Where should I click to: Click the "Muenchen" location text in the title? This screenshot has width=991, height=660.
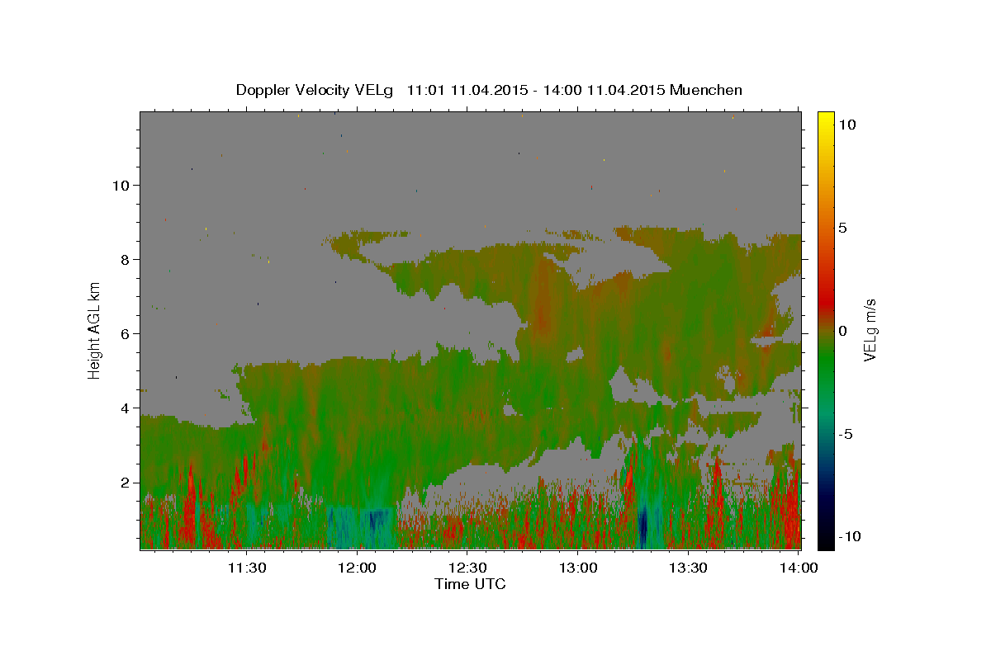pyautogui.click(x=707, y=90)
